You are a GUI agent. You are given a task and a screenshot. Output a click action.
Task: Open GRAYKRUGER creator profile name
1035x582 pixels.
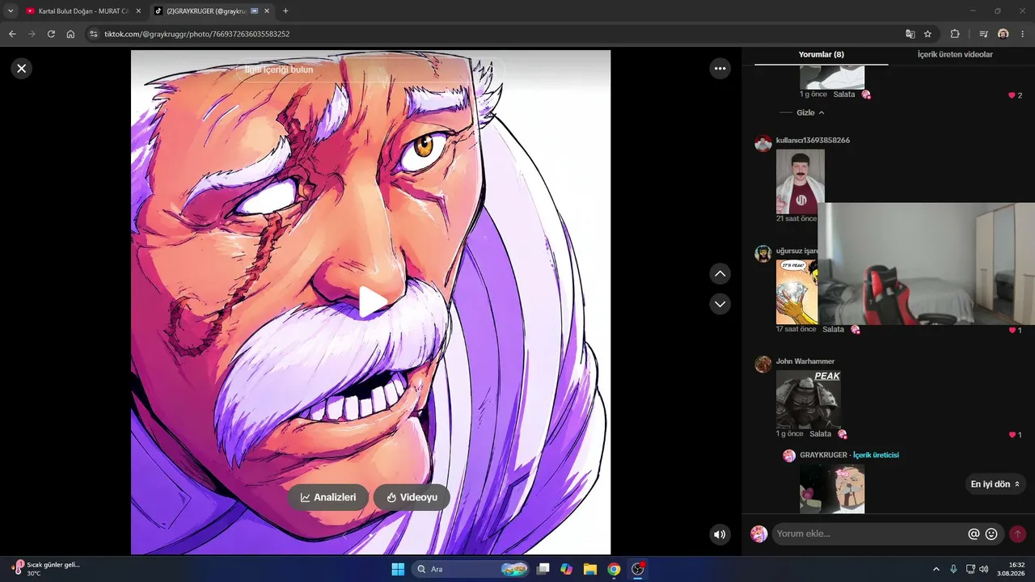click(x=823, y=455)
